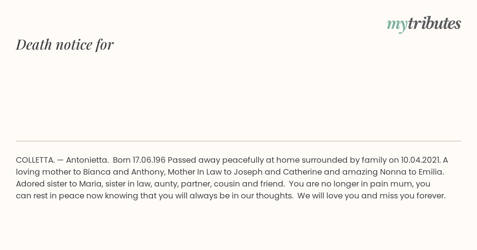Click the mytributes logo

[x=424, y=24]
